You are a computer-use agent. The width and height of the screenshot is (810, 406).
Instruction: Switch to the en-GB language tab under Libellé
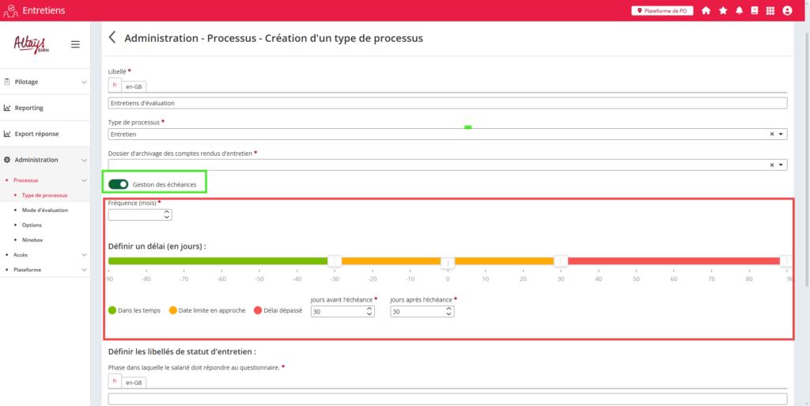(x=134, y=86)
